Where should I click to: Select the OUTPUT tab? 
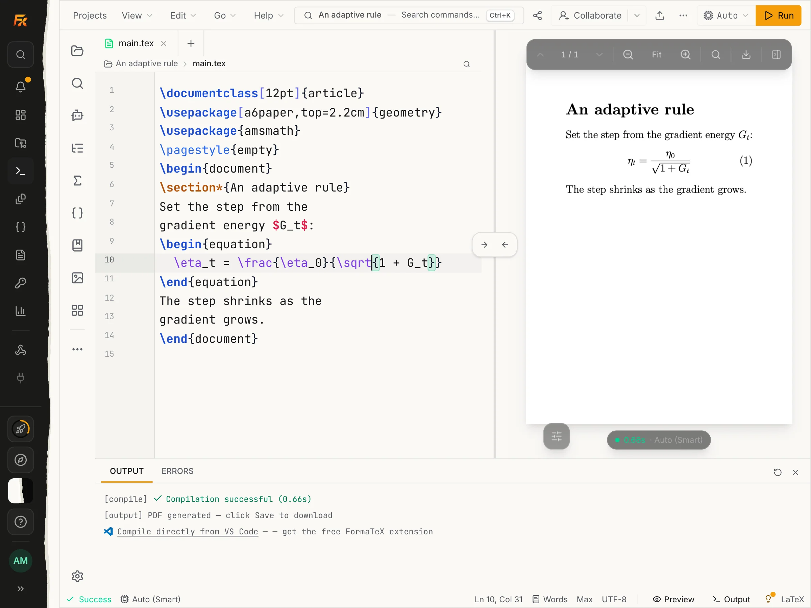pyautogui.click(x=126, y=471)
